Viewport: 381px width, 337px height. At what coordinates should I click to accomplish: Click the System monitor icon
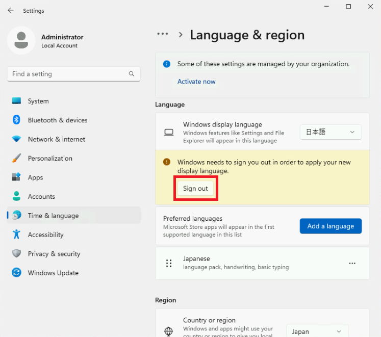pyautogui.click(x=16, y=101)
